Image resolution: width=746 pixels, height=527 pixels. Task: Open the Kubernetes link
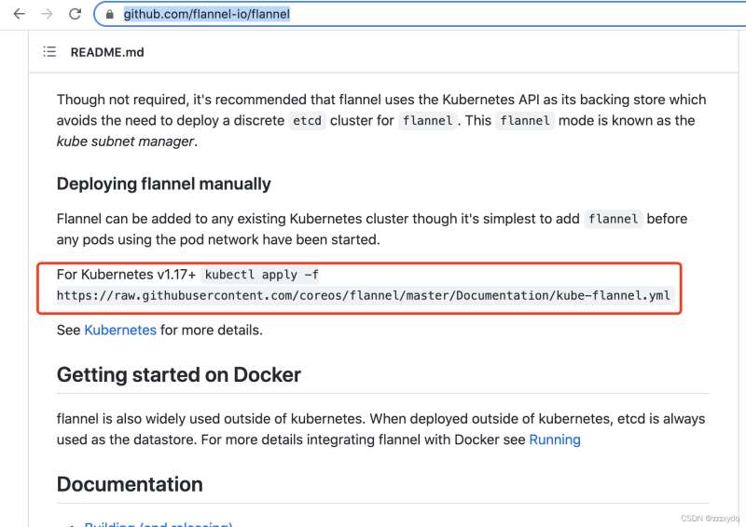(x=120, y=330)
